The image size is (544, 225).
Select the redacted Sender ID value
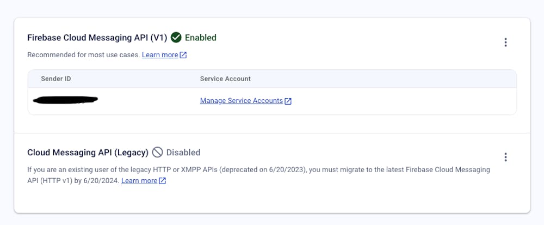(x=65, y=100)
